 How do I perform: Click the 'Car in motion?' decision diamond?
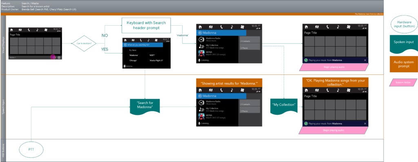click(x=84, y=44)
